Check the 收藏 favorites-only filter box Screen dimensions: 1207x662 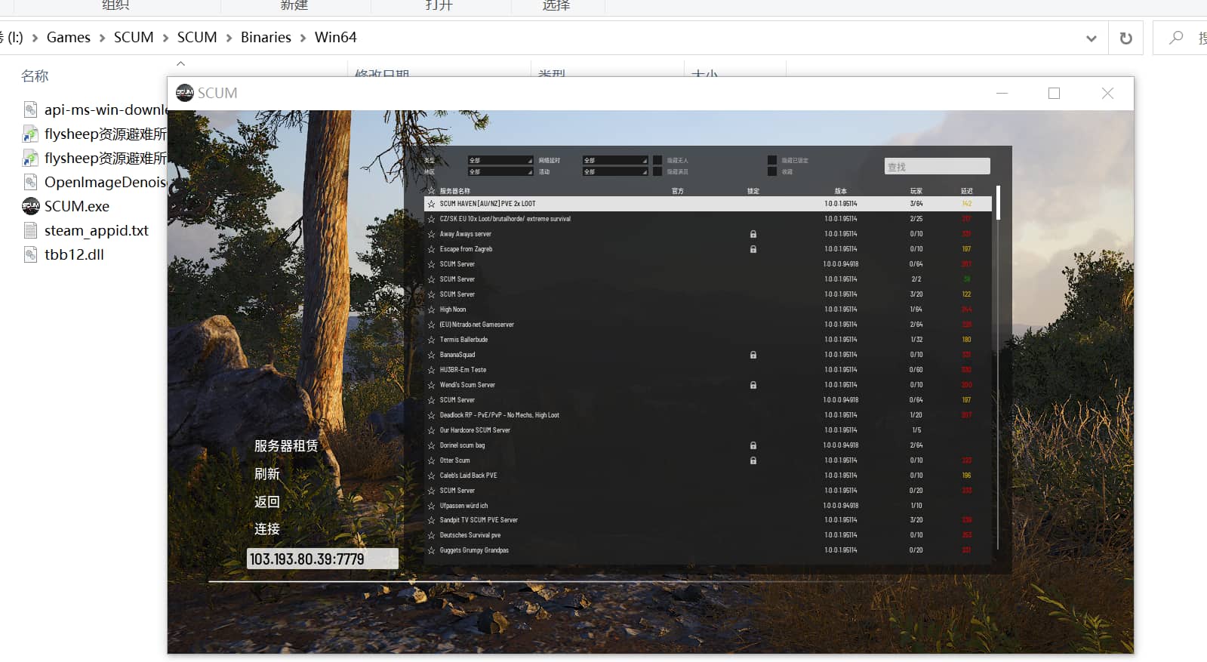pyautogui.click(x=772, y=172)
